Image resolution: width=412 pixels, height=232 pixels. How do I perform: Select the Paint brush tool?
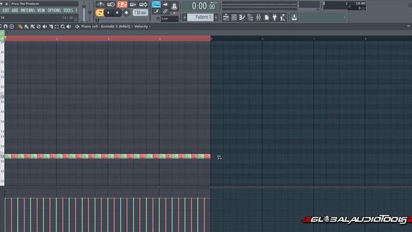[x=26, y=26]
